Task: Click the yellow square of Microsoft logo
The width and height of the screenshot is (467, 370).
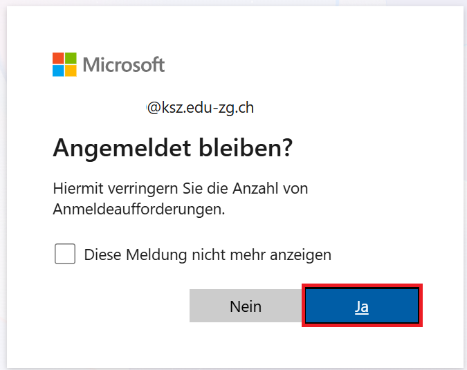Action: coord(71,71)
